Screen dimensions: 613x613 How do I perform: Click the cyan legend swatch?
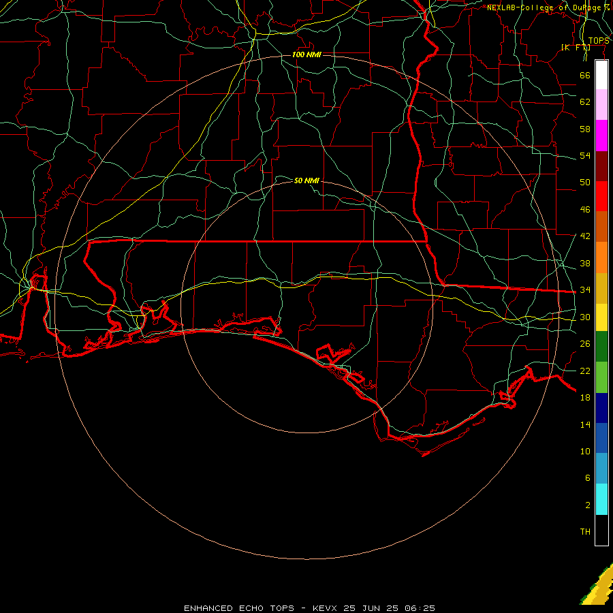(x=601, y=499)
